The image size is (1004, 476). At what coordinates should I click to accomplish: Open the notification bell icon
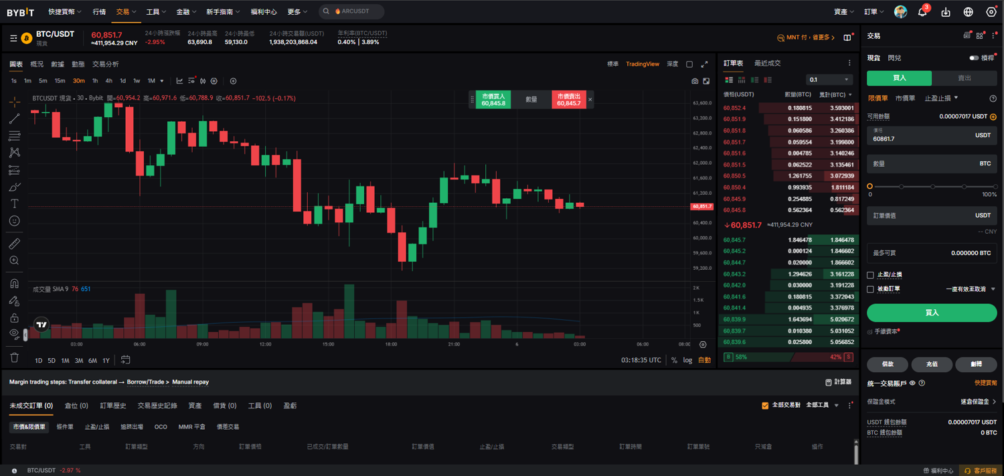pos(922,12)
